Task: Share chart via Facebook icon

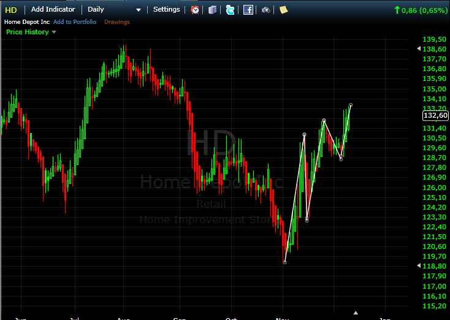Action: [248, 10]
